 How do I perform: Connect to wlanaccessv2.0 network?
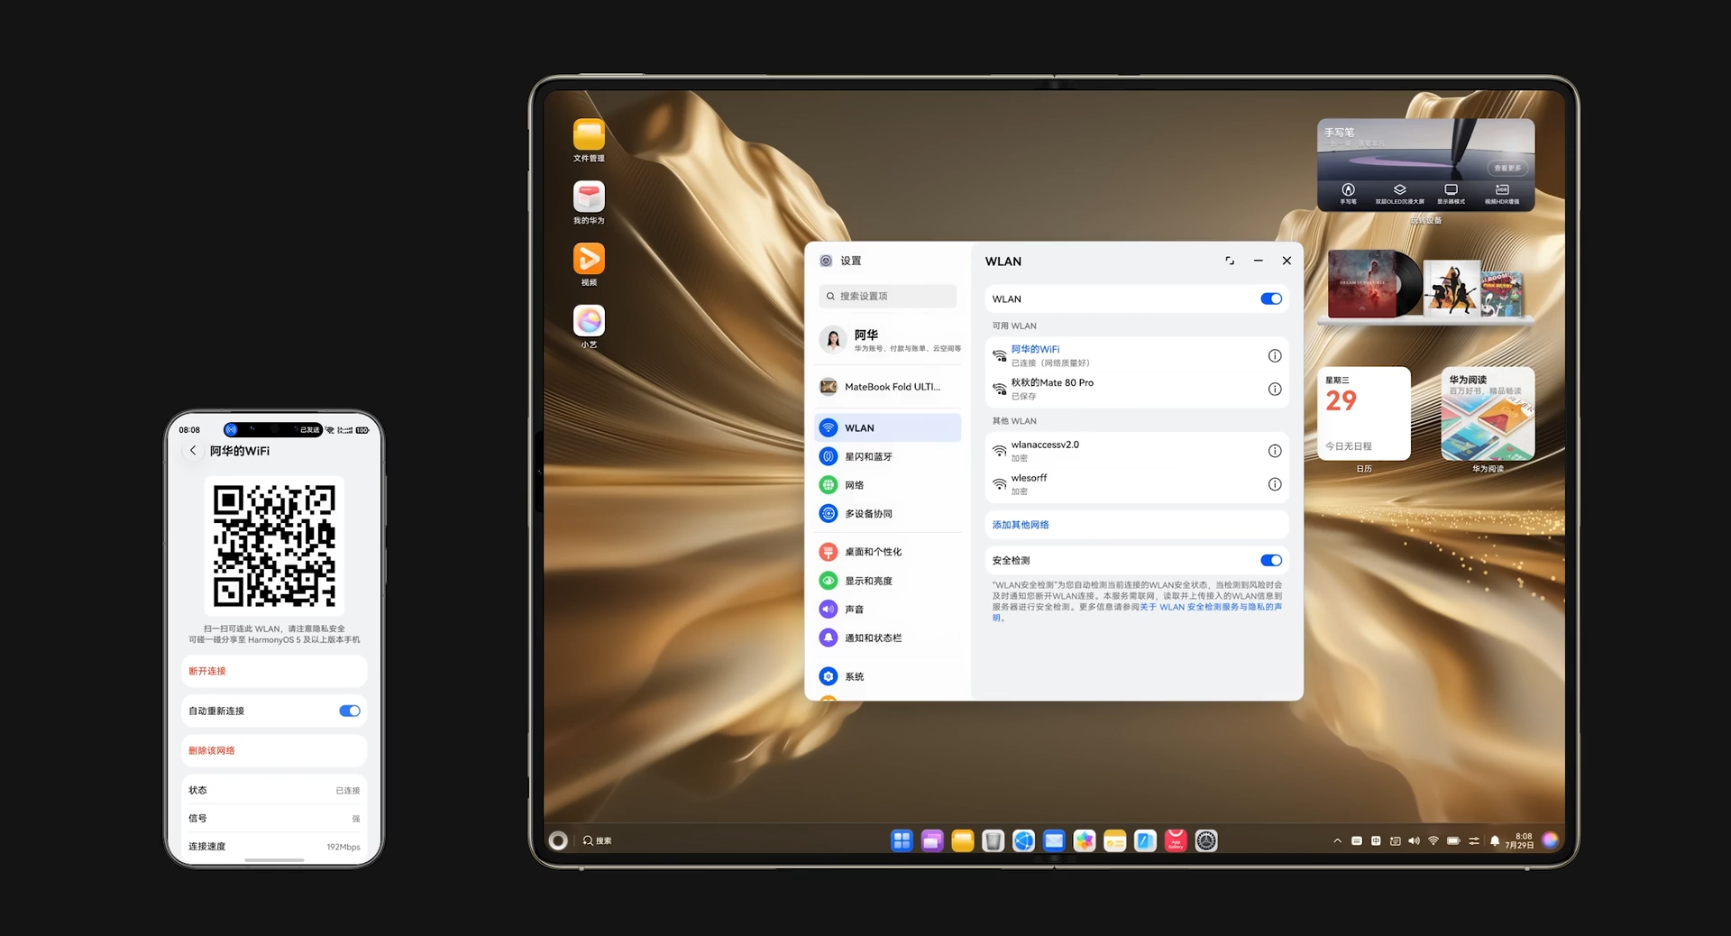pos(1137,451)
